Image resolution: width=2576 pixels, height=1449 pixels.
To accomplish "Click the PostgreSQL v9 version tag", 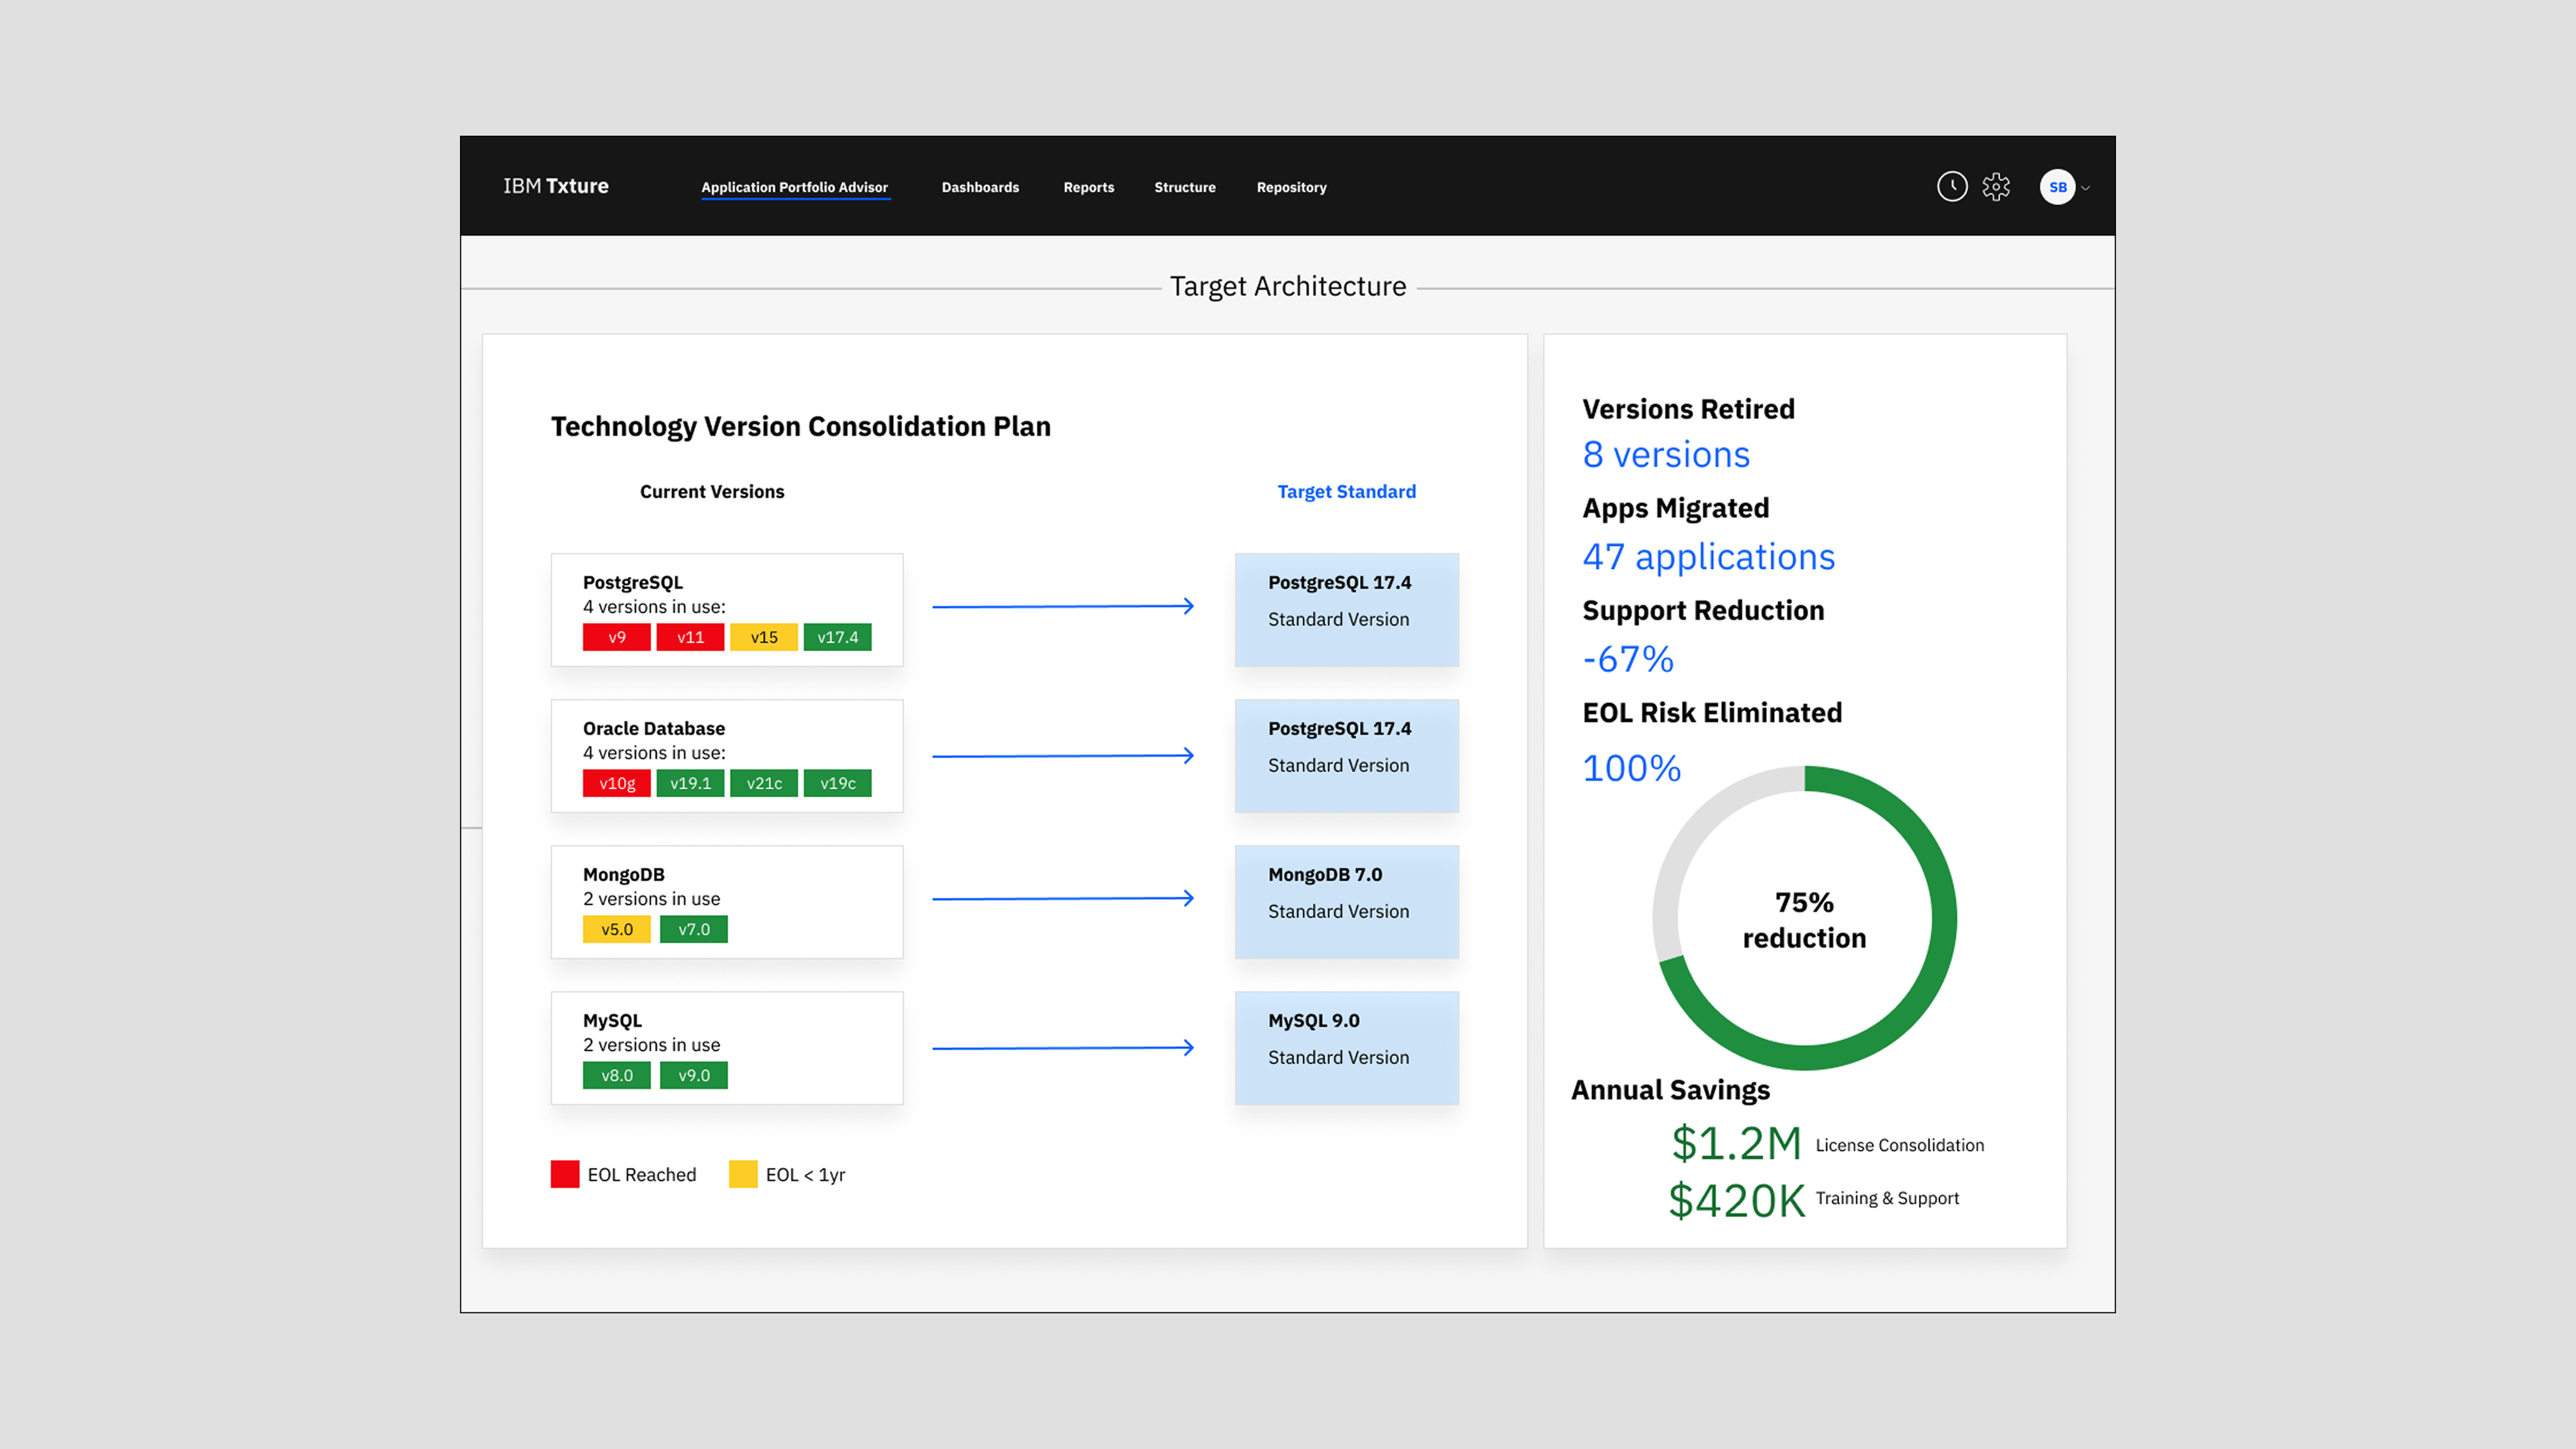I will [x=617, y=637].
